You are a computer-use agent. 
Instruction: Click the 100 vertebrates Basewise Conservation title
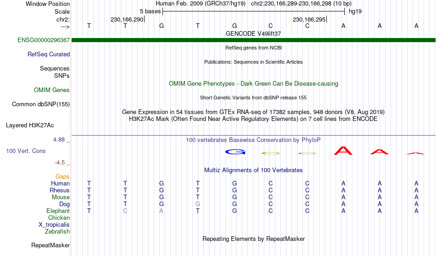tap(253, 140)
